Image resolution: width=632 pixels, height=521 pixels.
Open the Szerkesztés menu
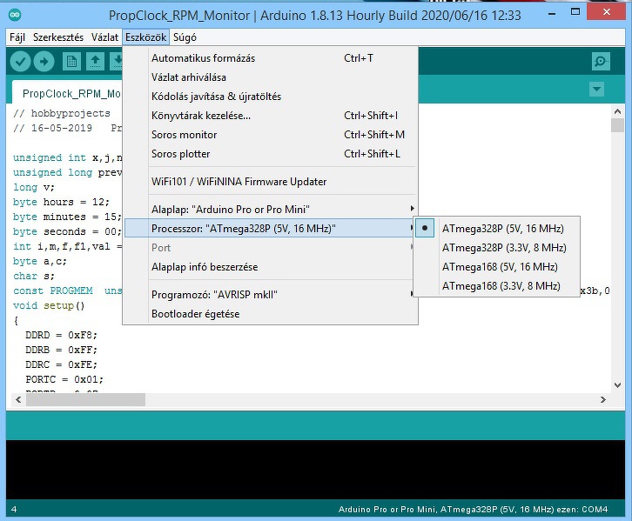[58, 37]
